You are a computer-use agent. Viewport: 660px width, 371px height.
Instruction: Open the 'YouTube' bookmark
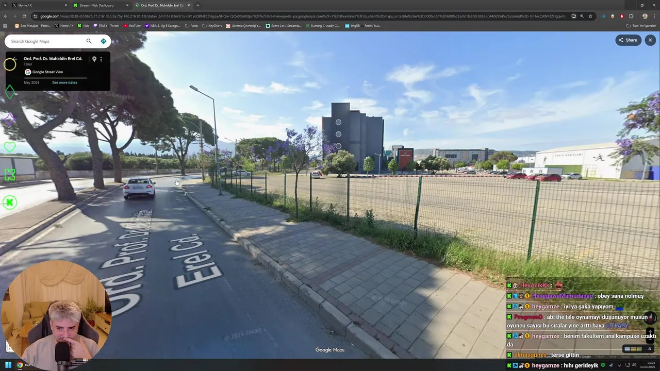[x=132, y=25]
